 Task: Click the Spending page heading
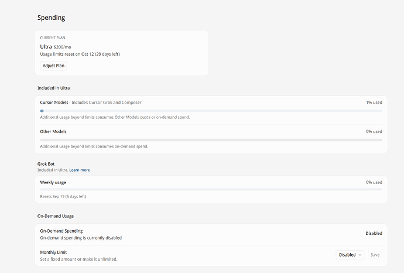click(x=52, y=18)
